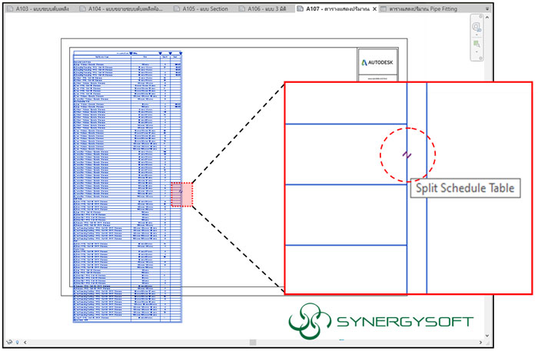538x351 pixels.
Task: Click the Split Schedule Table break symbol
Action: pyautogui.click(x=407, y=155)
